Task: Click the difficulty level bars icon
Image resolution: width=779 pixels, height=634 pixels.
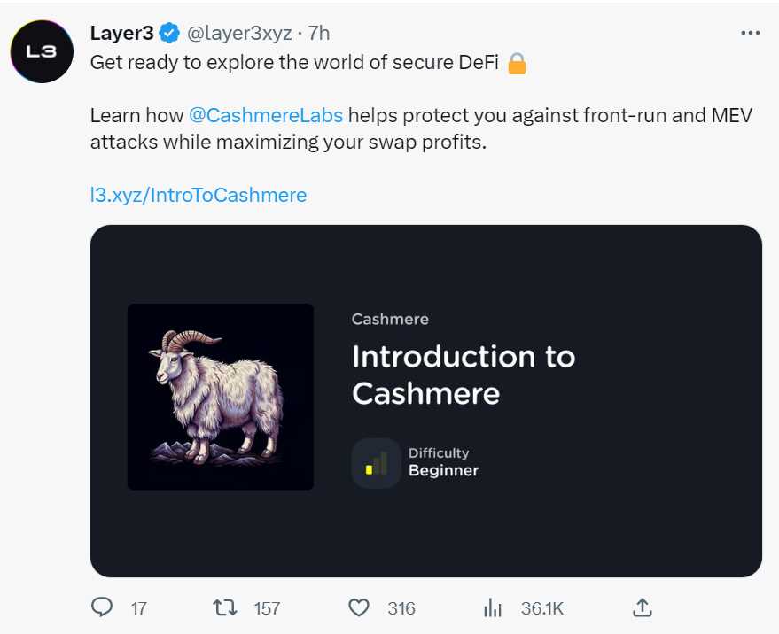Action: tap(376, 462)
